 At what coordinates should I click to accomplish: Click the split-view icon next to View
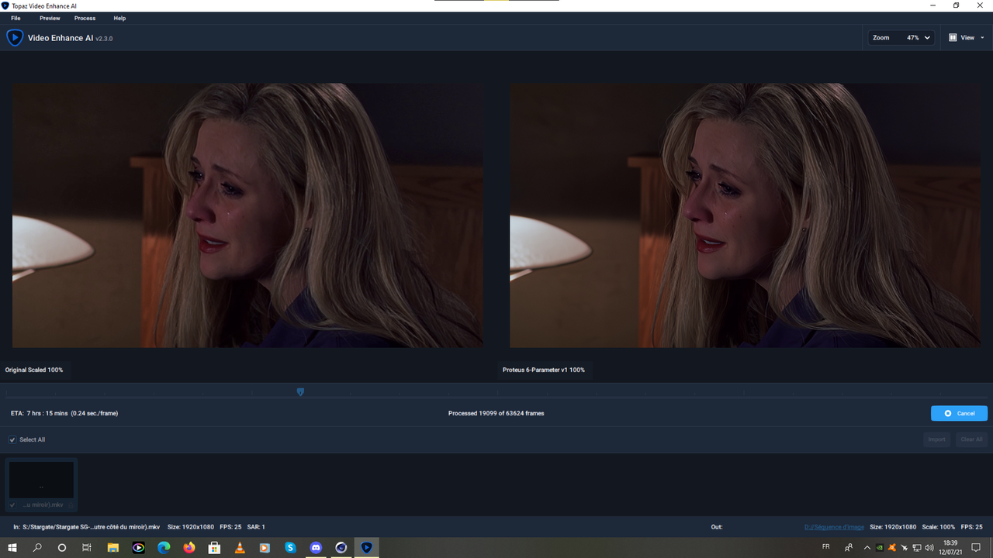point(953,37)
